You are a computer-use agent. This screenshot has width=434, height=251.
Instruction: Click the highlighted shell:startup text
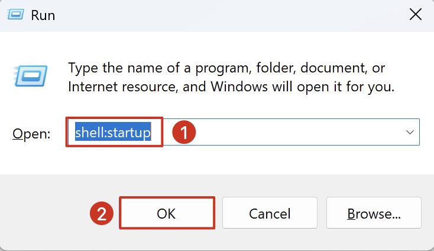coord(113,133)
